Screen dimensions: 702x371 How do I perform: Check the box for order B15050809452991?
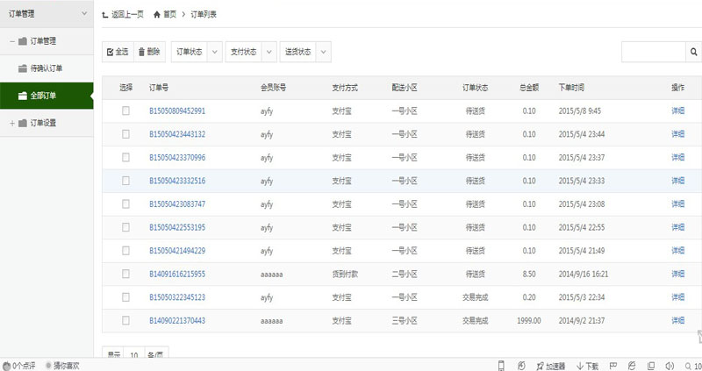tap(125, 111)
